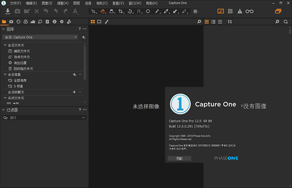The height and width of the screenshot is (188, 292).
Task: Switch viewer to multi-view grid mode
Action: pos(93,22)
